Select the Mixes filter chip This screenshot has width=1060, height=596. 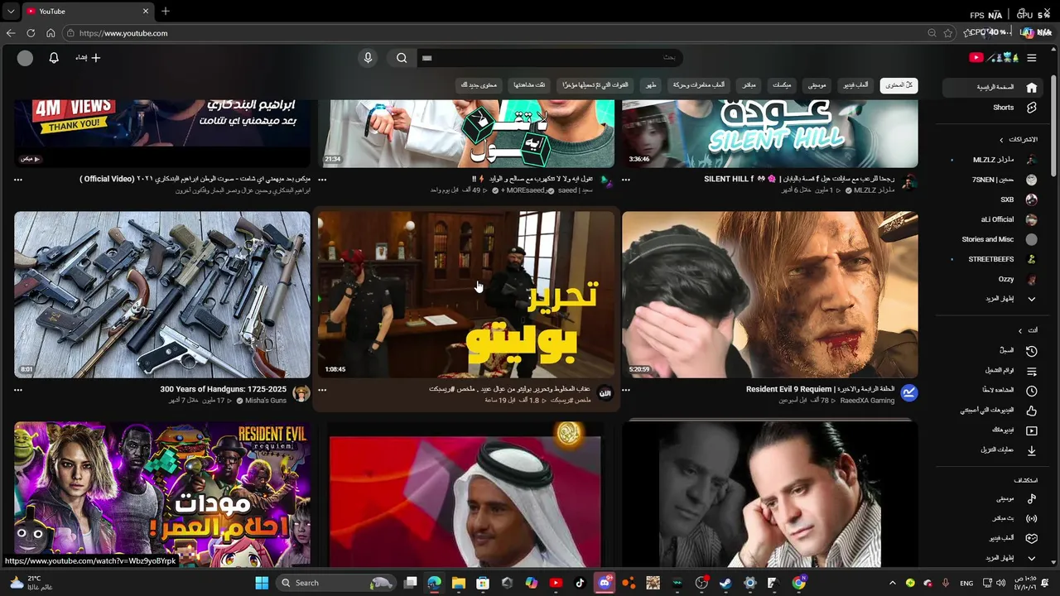[x=782, y=85]
